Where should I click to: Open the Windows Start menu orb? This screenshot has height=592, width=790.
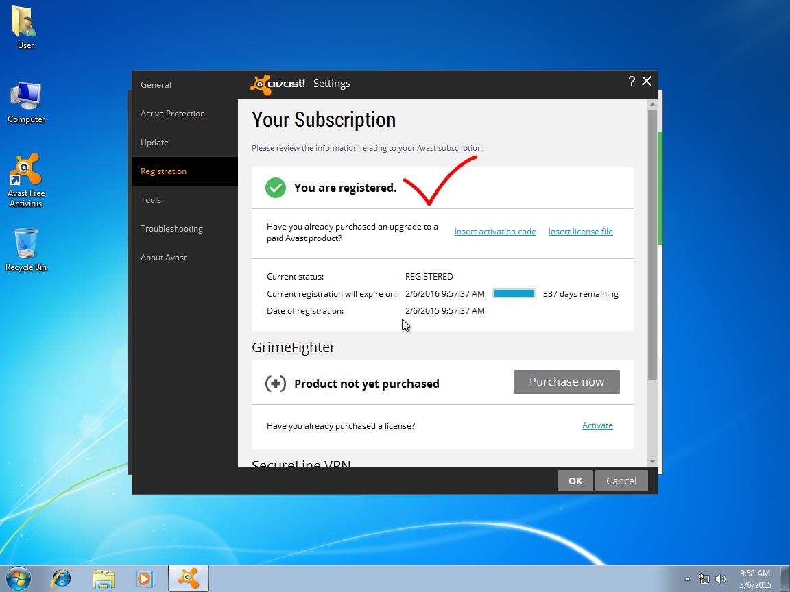tap(18, 578)
